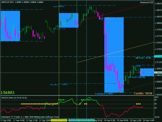Click the 17 Sep 2010 date label
Viewport: 162px width, 122px height.
[6, 120]
